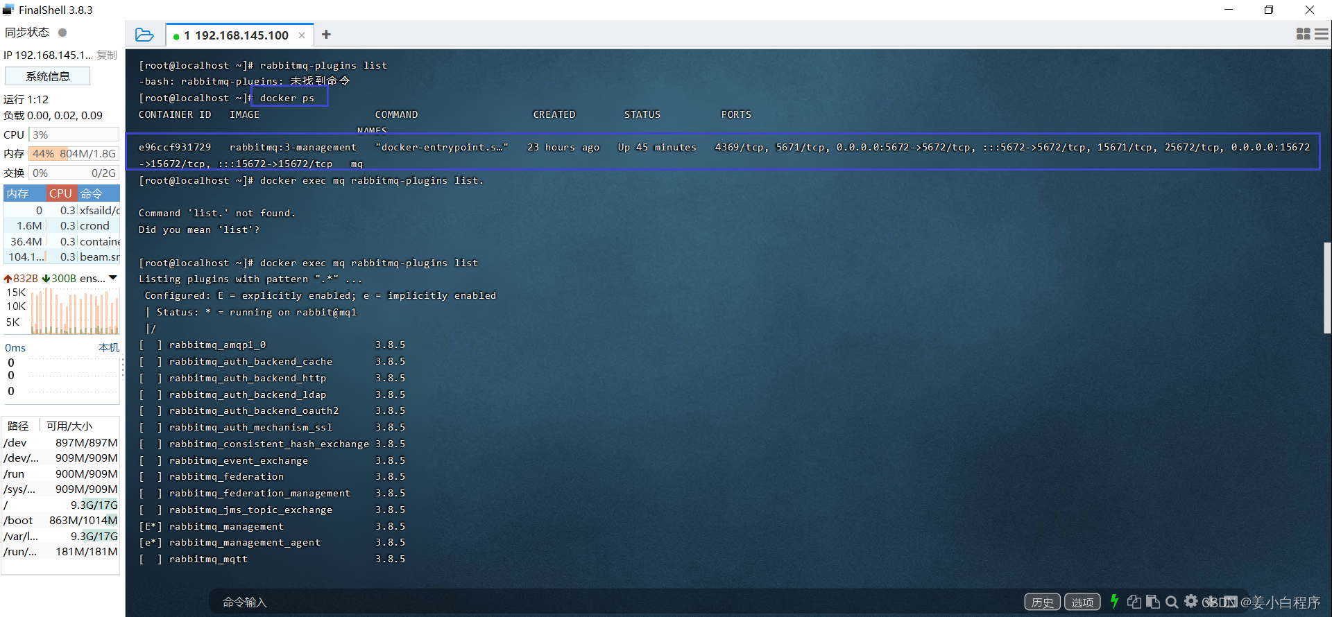Open the grid layout view icon

[x=1303, y=34]
